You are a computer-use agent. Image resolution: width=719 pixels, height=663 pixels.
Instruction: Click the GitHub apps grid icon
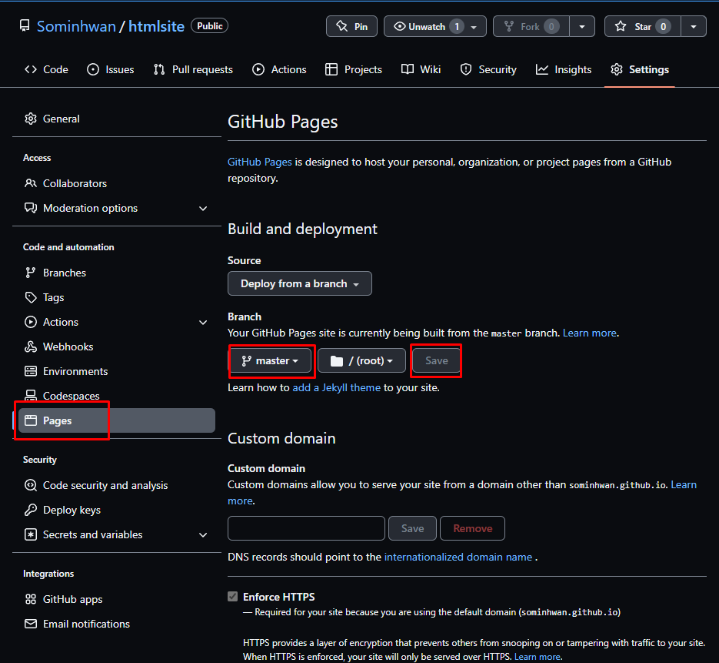31,599
